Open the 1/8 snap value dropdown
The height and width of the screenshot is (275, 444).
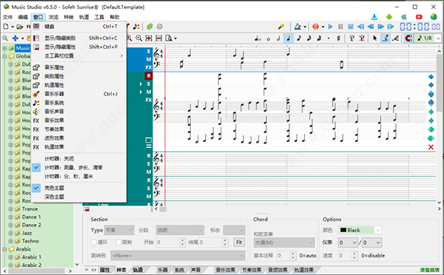click(x=439, y=38)
